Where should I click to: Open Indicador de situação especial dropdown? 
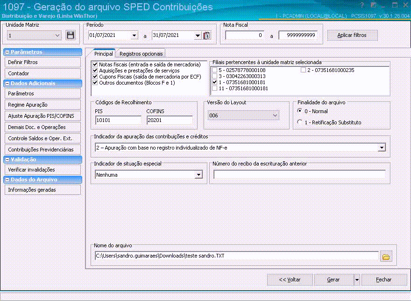pyautogui.click(x=198, y=175)
